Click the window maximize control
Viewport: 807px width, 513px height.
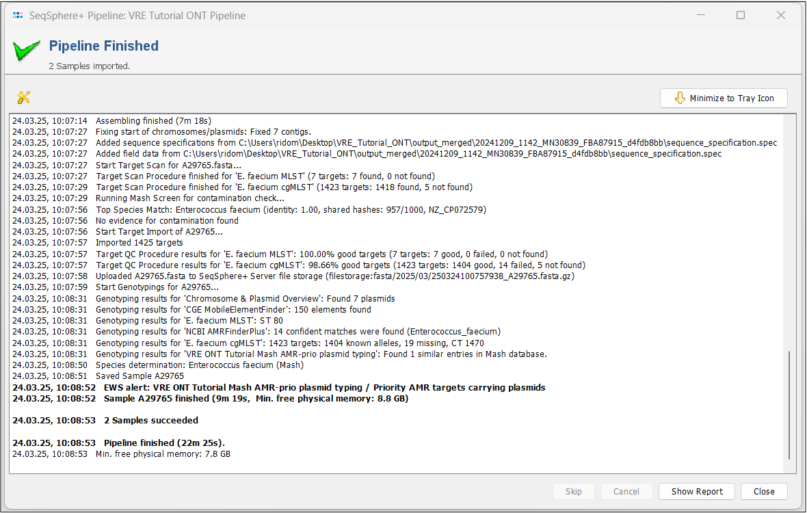pos(740,14)
